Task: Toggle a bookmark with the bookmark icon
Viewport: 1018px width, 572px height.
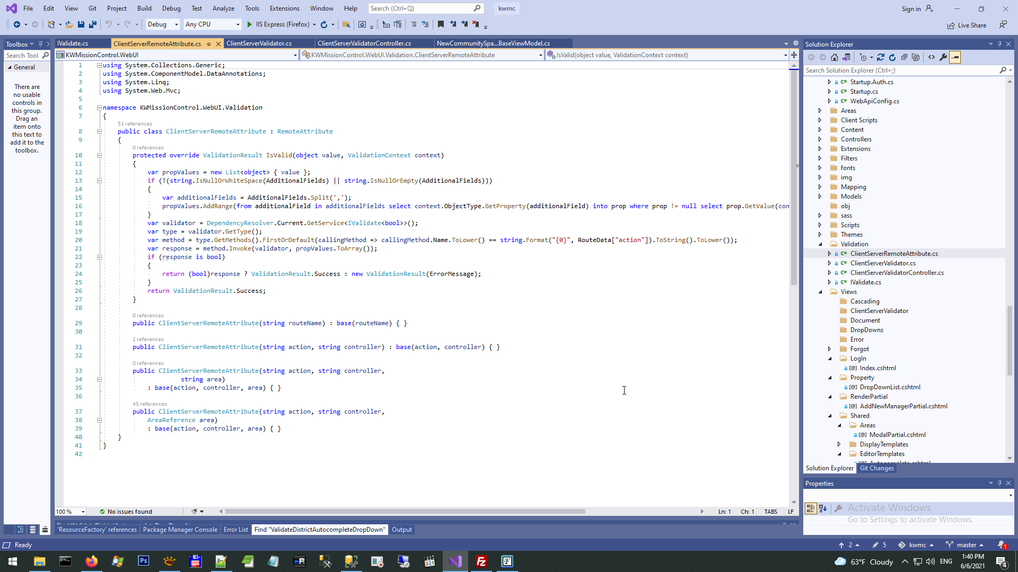Action: coord(441,24)
